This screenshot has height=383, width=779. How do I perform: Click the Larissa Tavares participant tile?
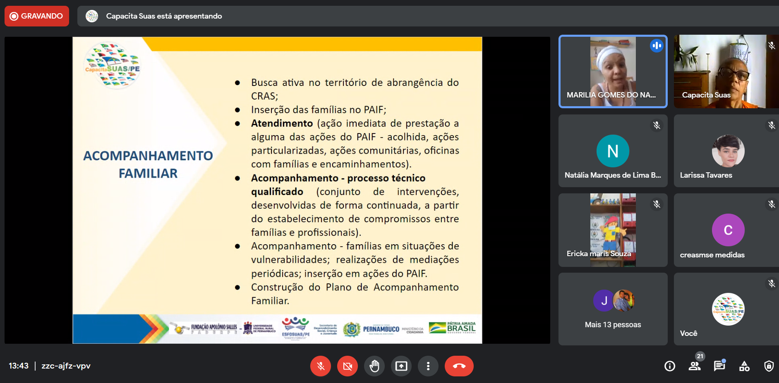click(x=726, y=151)
